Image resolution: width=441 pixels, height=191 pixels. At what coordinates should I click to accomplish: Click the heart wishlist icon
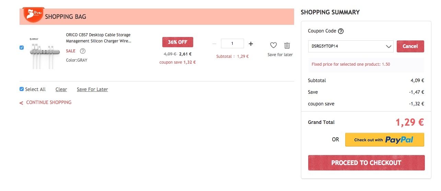(273, 45)
